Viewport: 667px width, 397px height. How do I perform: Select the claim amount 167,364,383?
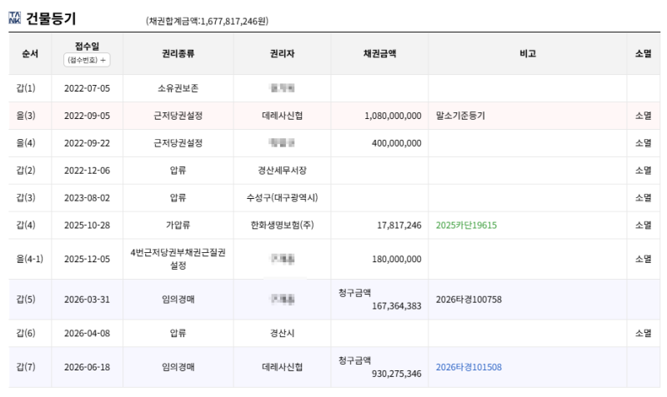point(397,306)
